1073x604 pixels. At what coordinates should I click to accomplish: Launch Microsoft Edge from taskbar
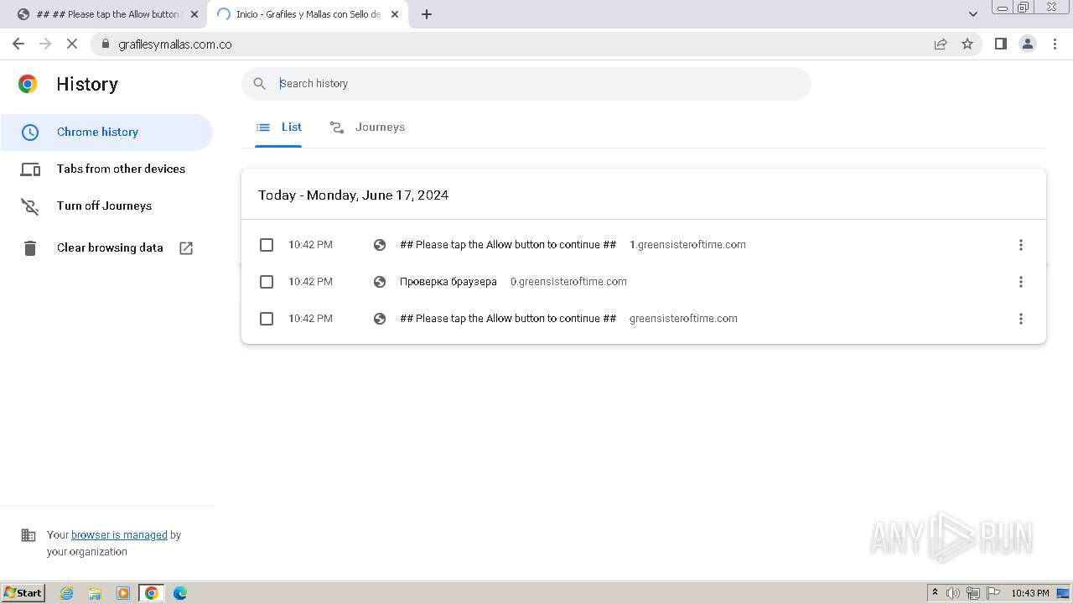coord(180,593)
